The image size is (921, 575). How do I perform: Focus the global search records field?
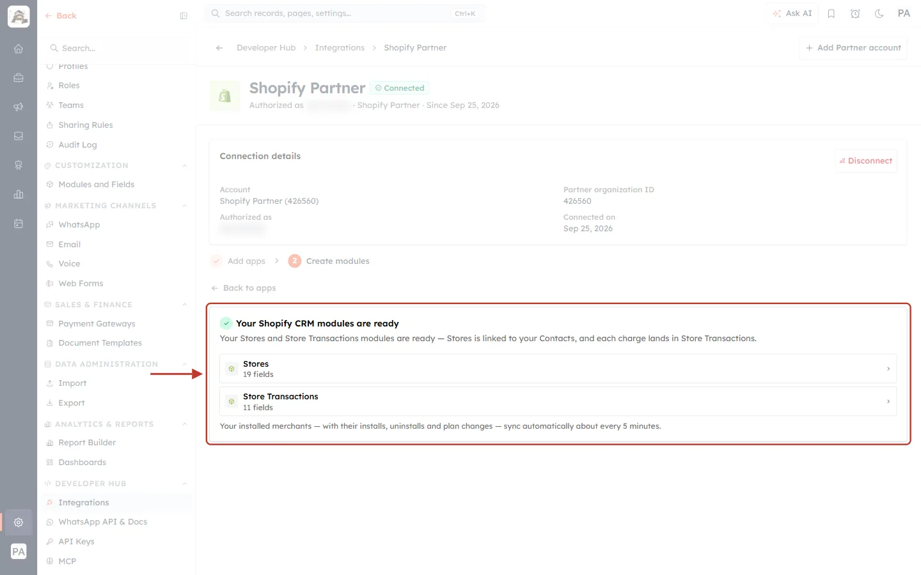coord(345,13)
